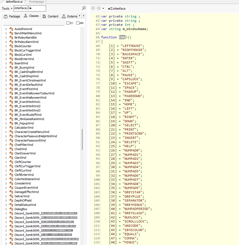Image resolution: width=239 pixels, height=245 pixels.
Task: Switch to the Package tab
Action: [x=12, y=16]
